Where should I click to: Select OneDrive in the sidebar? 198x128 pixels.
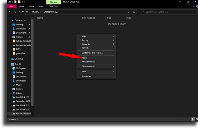pyautogui.click(x=17, y=59)
